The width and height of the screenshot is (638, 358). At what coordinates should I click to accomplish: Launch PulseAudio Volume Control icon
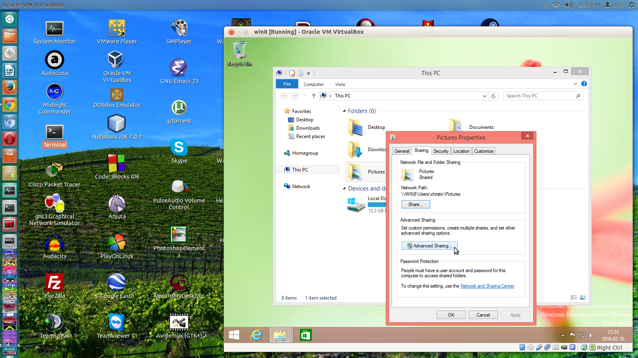(179, 186)
